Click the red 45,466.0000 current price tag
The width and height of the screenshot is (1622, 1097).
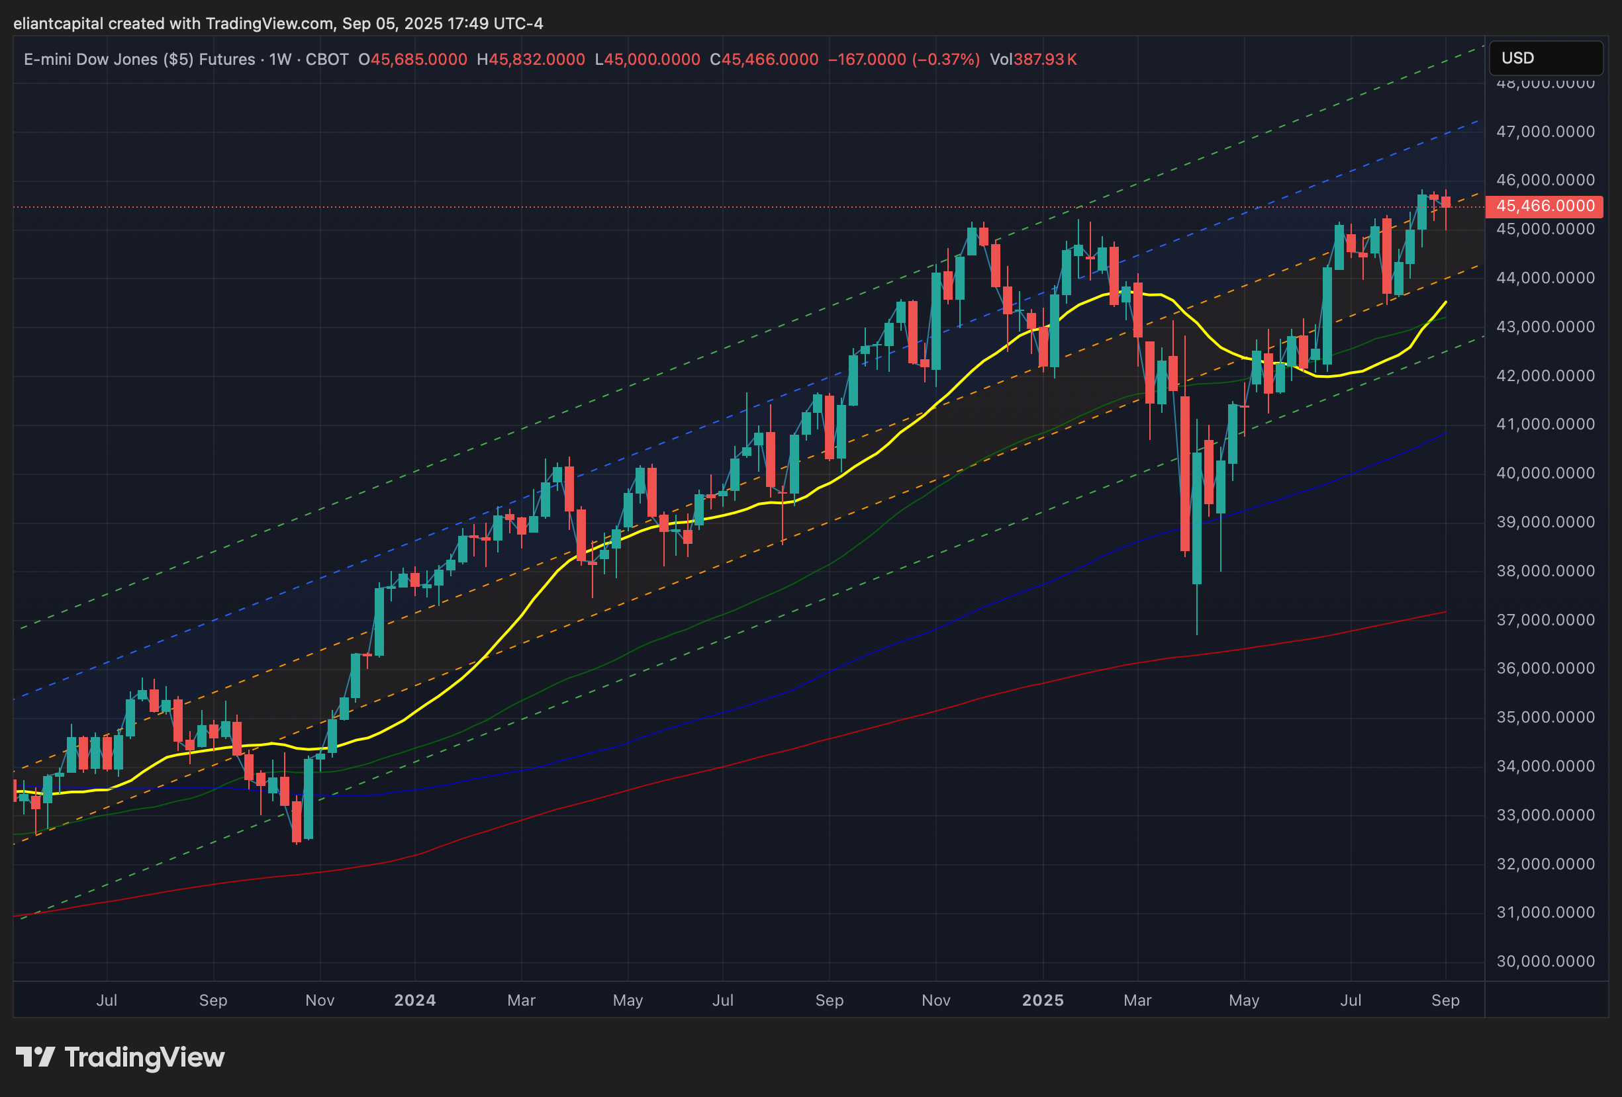(x=1544, y=206)
